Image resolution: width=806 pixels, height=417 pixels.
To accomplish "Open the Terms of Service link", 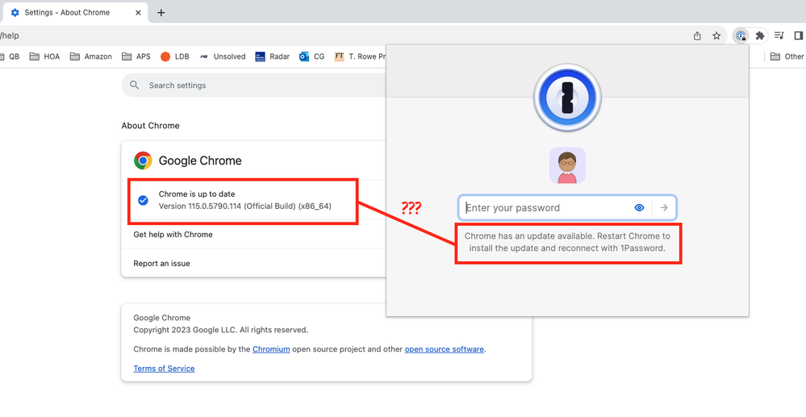I will [x=164, y=369].
